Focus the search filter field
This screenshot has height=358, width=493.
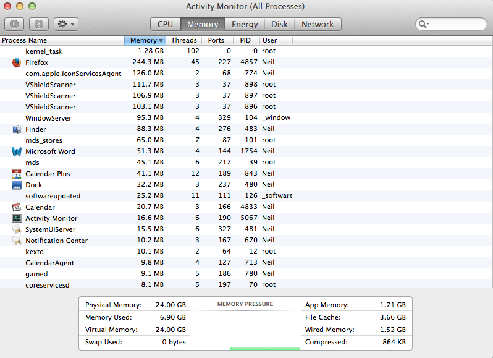tap(451, 24)
